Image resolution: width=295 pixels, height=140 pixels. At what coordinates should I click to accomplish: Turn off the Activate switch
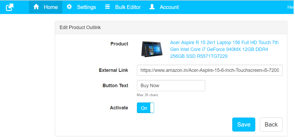click(145, 108)
